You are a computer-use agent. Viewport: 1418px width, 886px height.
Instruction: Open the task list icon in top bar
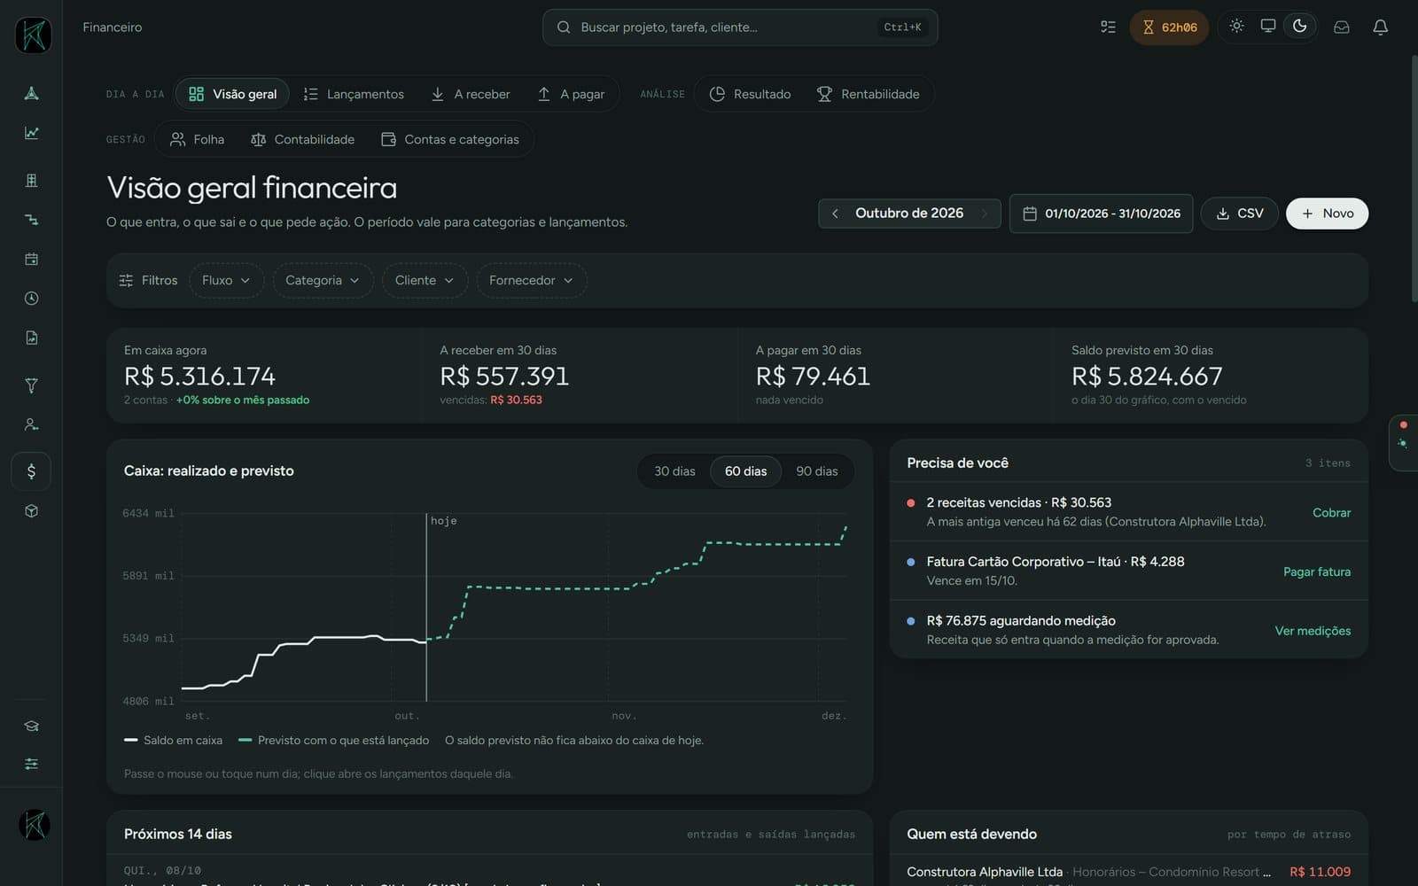[1108, 27]
